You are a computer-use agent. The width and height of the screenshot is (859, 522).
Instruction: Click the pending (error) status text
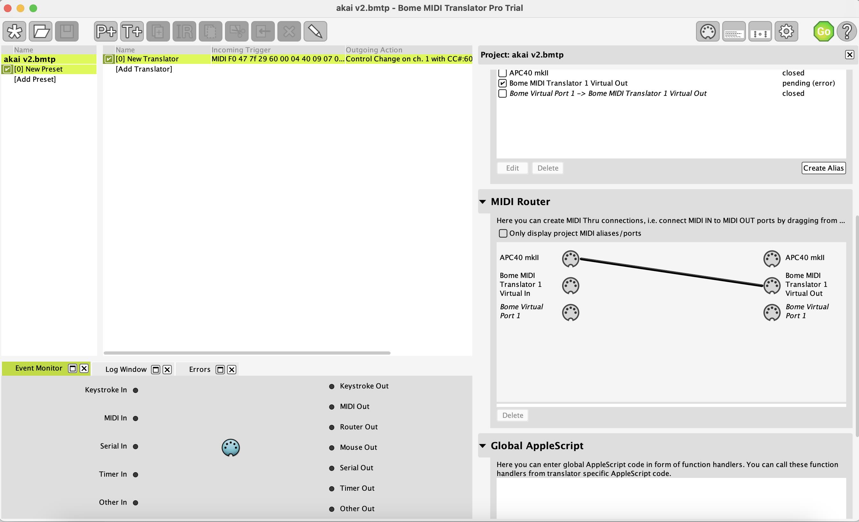[x=809, y=83]
